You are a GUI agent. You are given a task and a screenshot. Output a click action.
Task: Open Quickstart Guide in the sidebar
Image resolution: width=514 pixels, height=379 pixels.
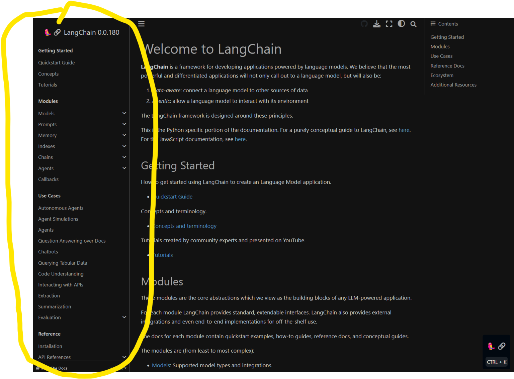coord(56,63)
